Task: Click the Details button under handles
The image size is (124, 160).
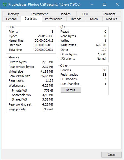Action: (71, 90)
